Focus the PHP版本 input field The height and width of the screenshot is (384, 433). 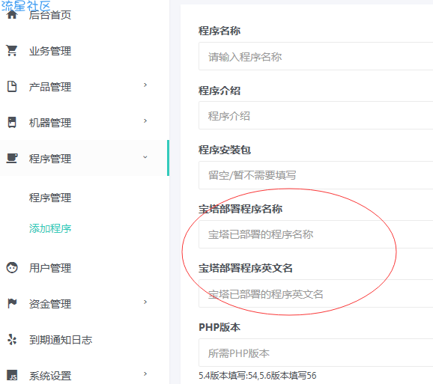(x=315, y=353)
